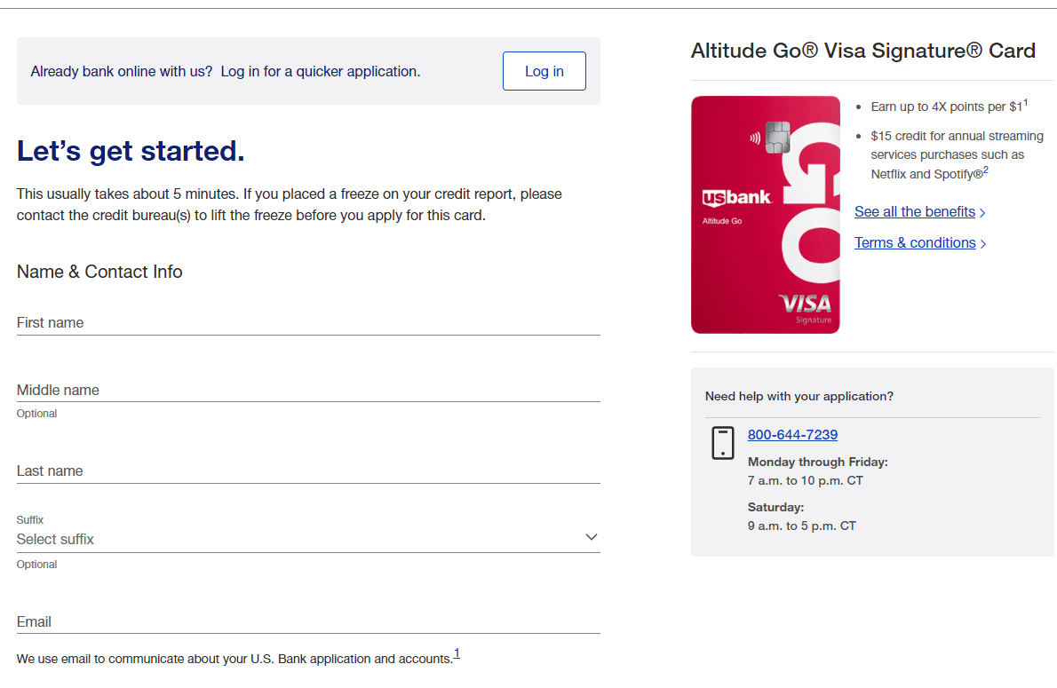The height and width of the screenshot is (688, 1057).
Task: Click the phone icon beside 800-644-7239
Action: pyautogui.click(x=722, y=442)
